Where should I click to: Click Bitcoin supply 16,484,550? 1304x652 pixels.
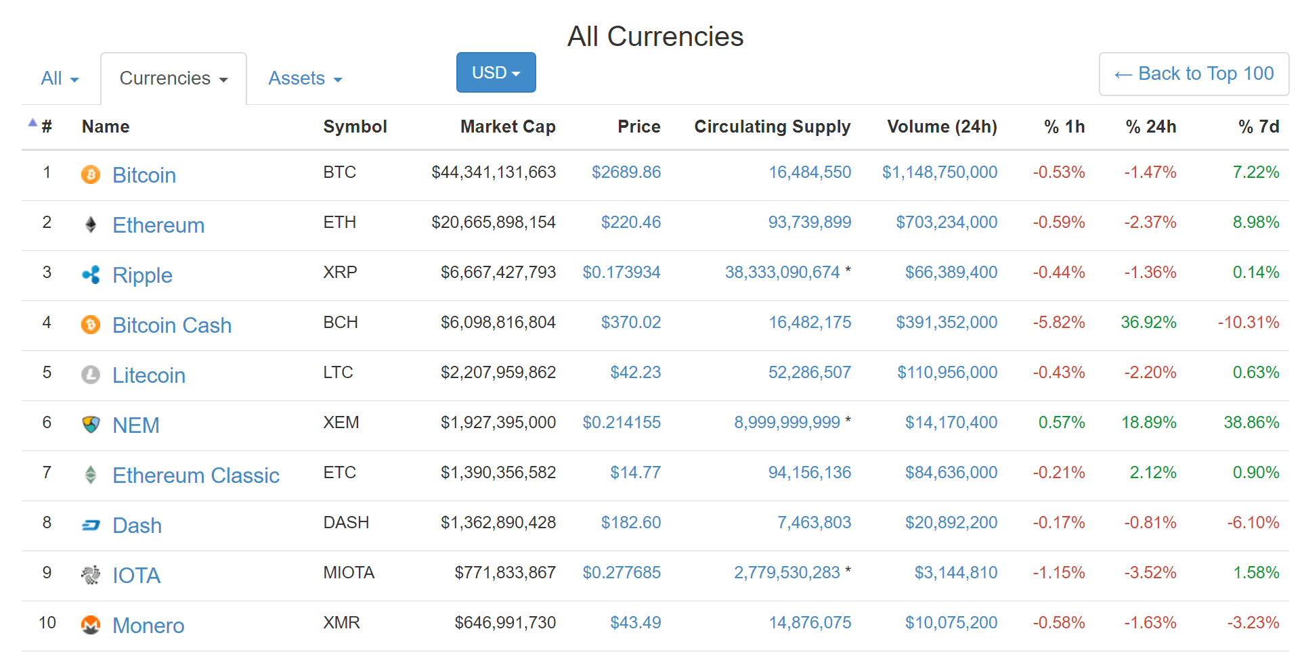click(810, 172)
